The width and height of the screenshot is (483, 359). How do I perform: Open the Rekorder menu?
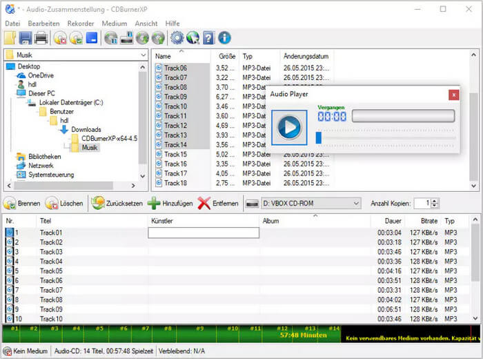(x=81, y=23)
